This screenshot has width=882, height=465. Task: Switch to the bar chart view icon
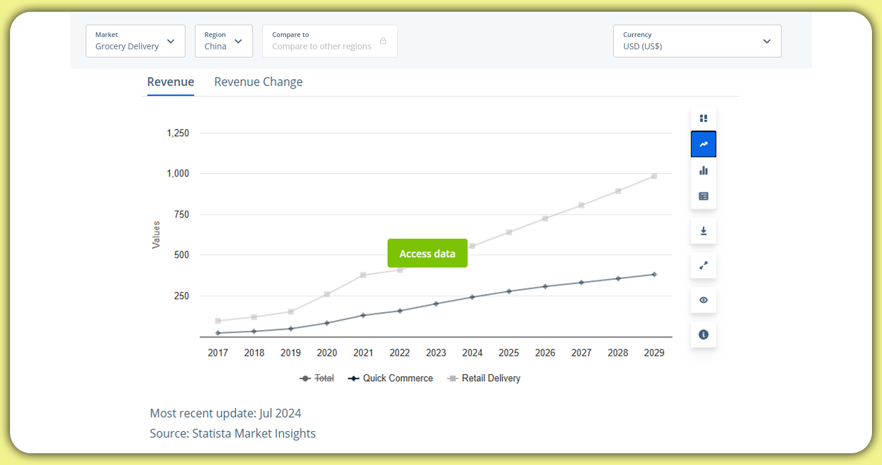704,171
